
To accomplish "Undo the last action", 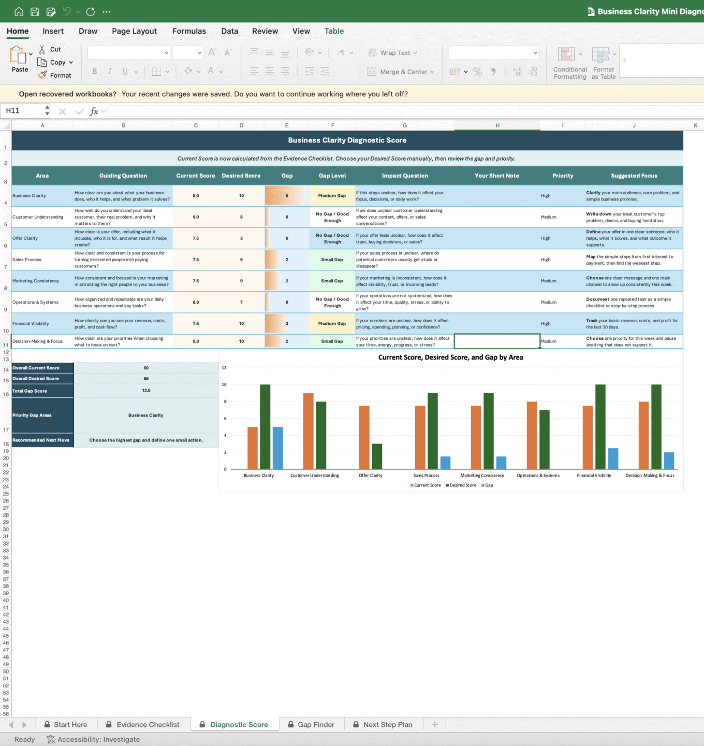I will click(x=67, y=11).
